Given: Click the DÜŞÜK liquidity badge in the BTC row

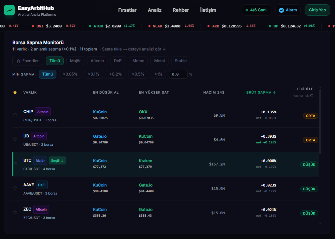Looking at the screenshot, I should point(309,164).
